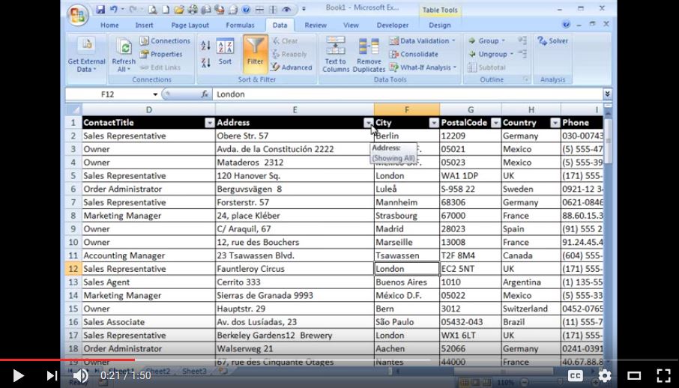Run Remove Duplicates
The width and height of the screenshot is (679, 388).
[x=369, y=55]
